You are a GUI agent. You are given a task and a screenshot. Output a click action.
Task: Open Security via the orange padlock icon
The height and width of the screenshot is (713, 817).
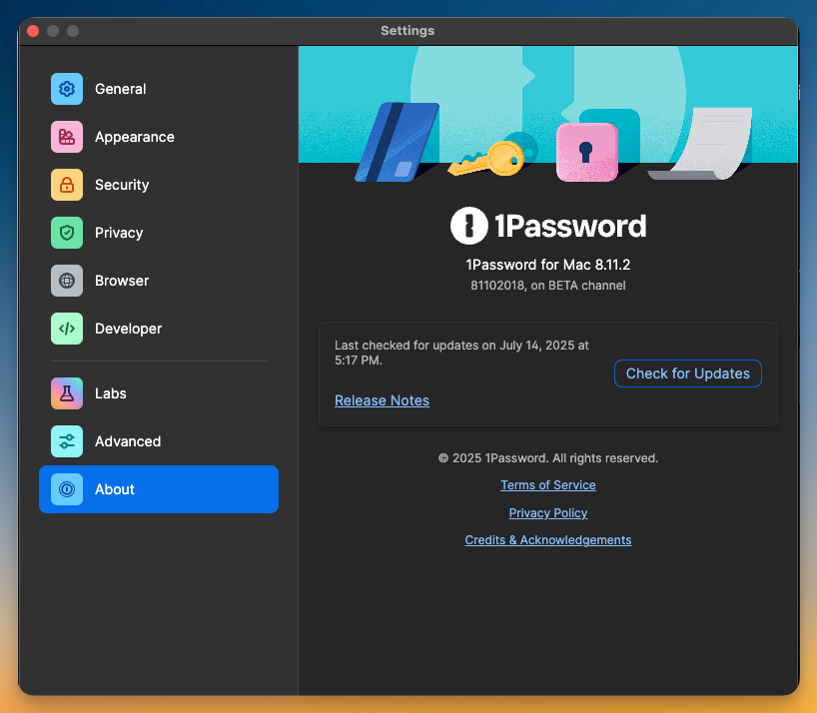[67, 185]
